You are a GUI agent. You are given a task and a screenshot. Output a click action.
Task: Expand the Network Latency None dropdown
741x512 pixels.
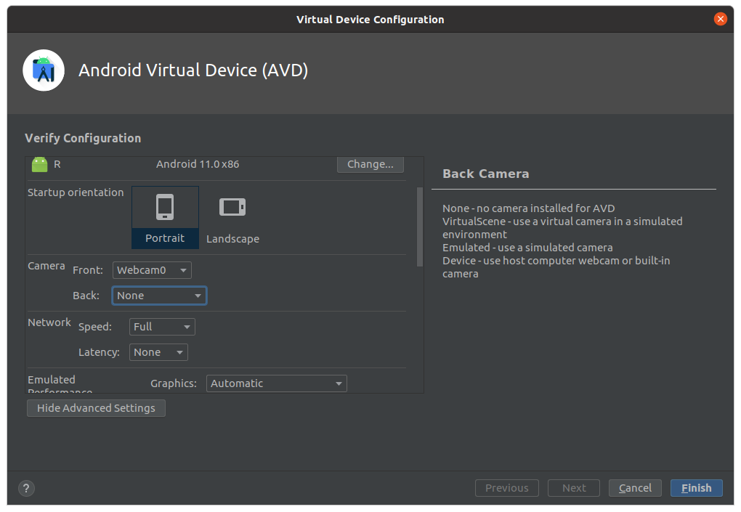pyautogui.click(x=158, y=352)
